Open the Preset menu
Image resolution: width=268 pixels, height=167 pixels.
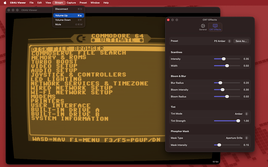click(83, 3)
